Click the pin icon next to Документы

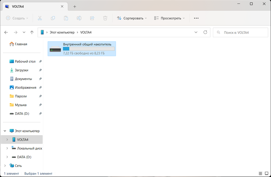pyautogui.click(x=40, y=79)
